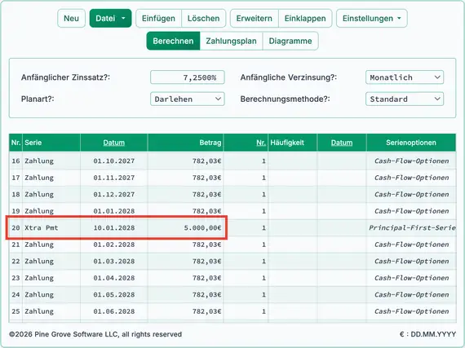
Task: Sort by the first Datum column header
Action: [x=114, y=143]
